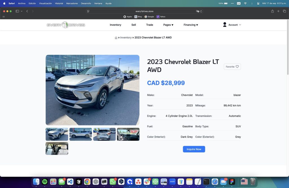This screenshot has width=289, height=188.
Task: Open Safari sidebar toggle icon
Action: click(x=17, y=11)
